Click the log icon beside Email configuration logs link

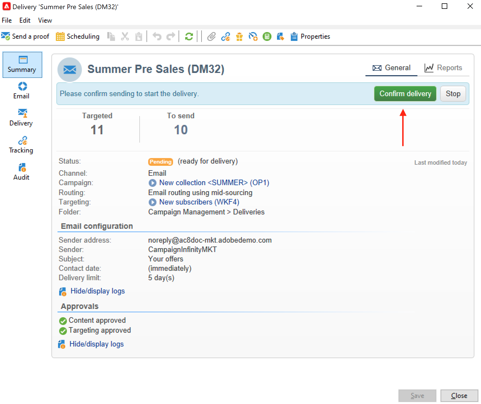[63, 292]
